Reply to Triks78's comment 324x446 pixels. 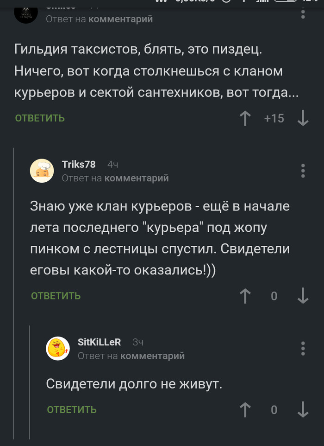pyautogui.click(x=56, y=296)
